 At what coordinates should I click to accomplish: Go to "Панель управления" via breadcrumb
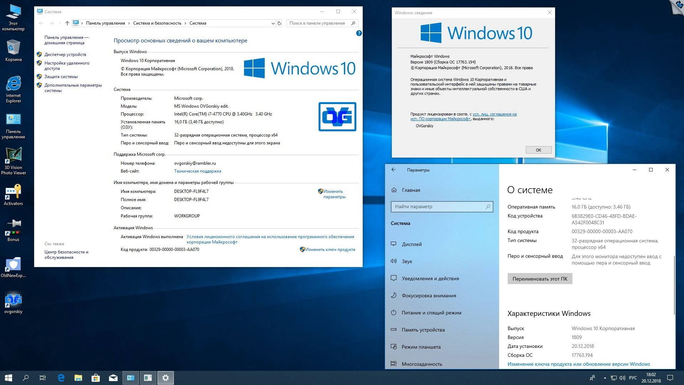[106, 23]
